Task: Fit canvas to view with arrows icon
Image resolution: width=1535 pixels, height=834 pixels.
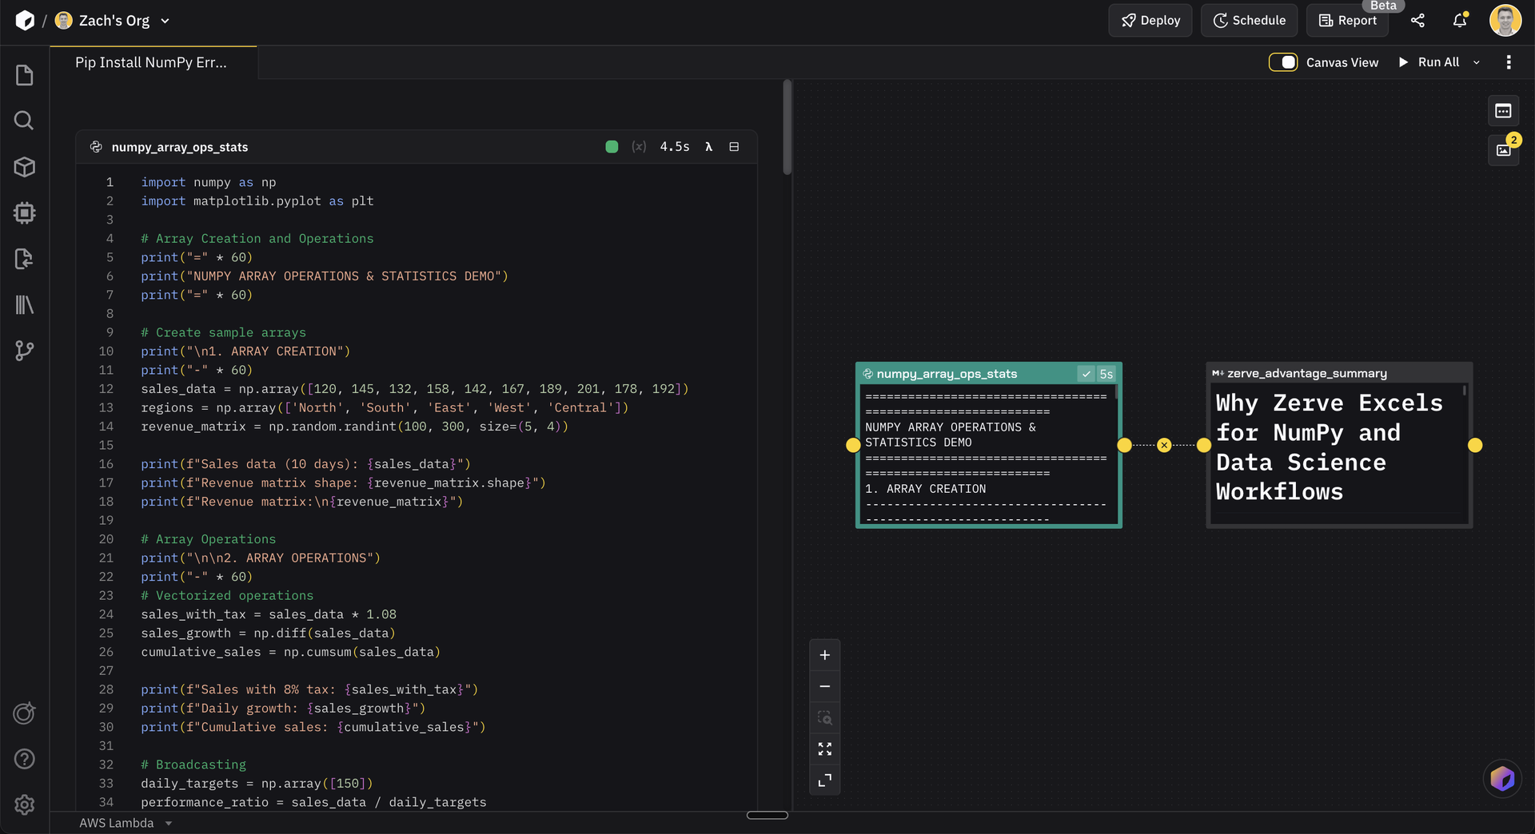Action: coord(825,749)
